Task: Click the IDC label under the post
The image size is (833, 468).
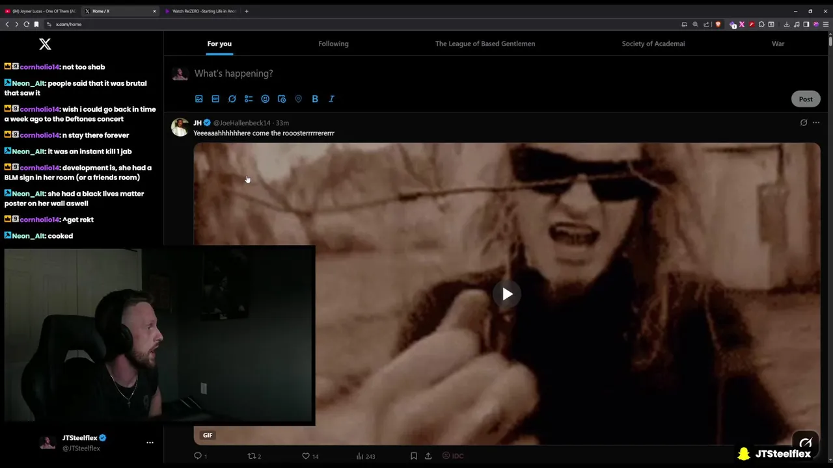Action: coord(453,456)
